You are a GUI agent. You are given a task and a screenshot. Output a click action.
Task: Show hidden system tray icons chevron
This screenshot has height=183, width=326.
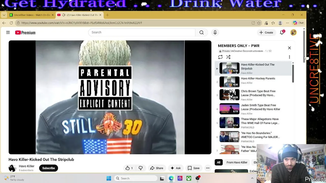click(252, 178)
